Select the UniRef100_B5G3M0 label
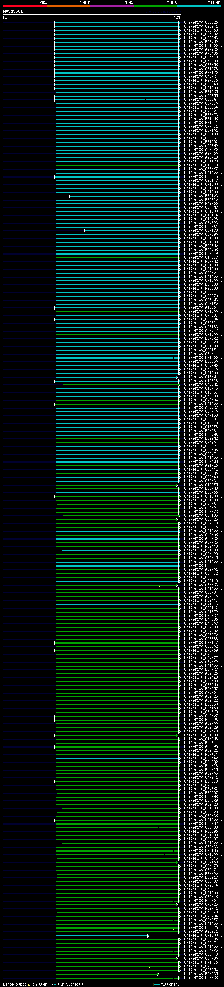 click(x=201, y=246)
